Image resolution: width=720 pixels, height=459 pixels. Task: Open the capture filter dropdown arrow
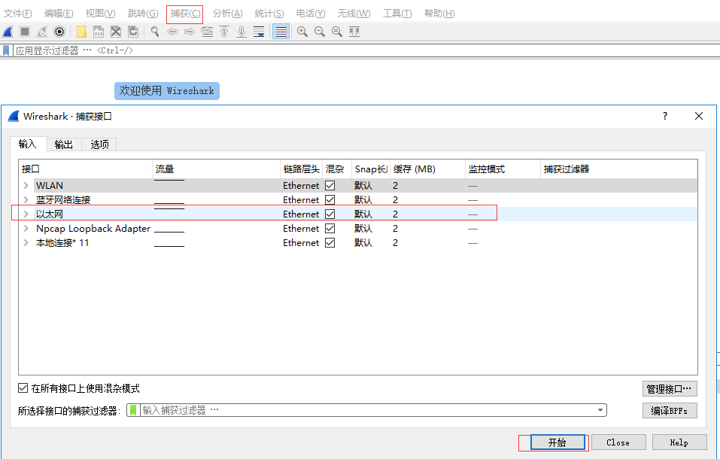tap(600, 411)
